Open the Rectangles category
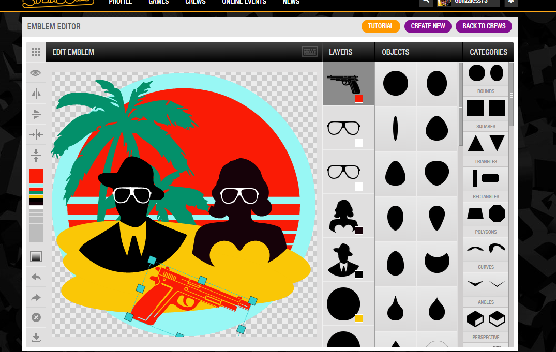 pos(486,183)
